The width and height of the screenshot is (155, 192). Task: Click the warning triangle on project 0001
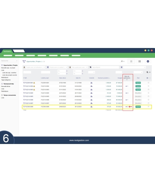tap(34, 83)
